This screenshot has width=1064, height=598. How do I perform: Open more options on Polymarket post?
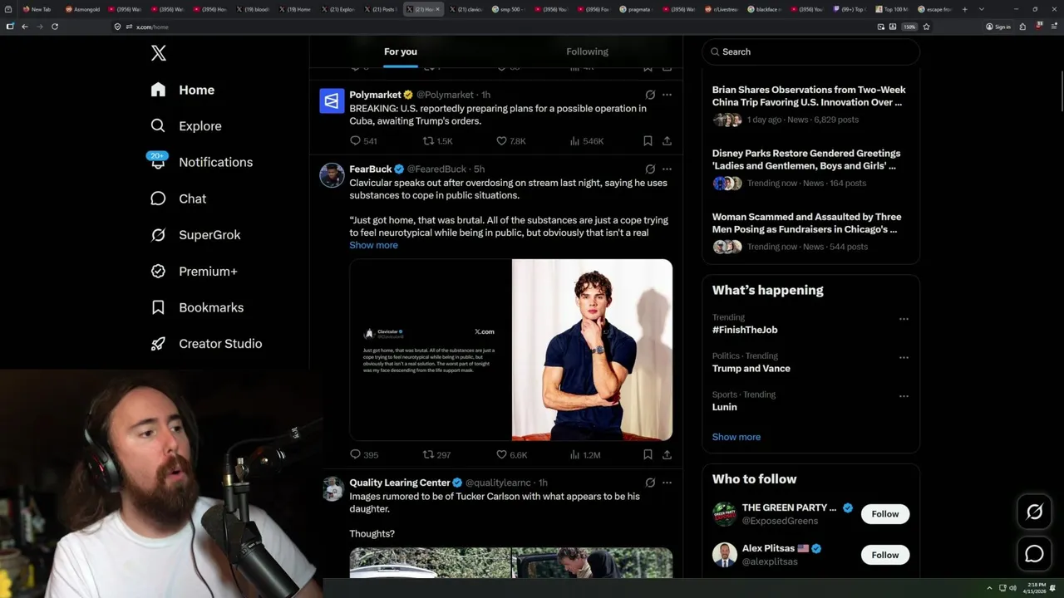tap(667, 95)
